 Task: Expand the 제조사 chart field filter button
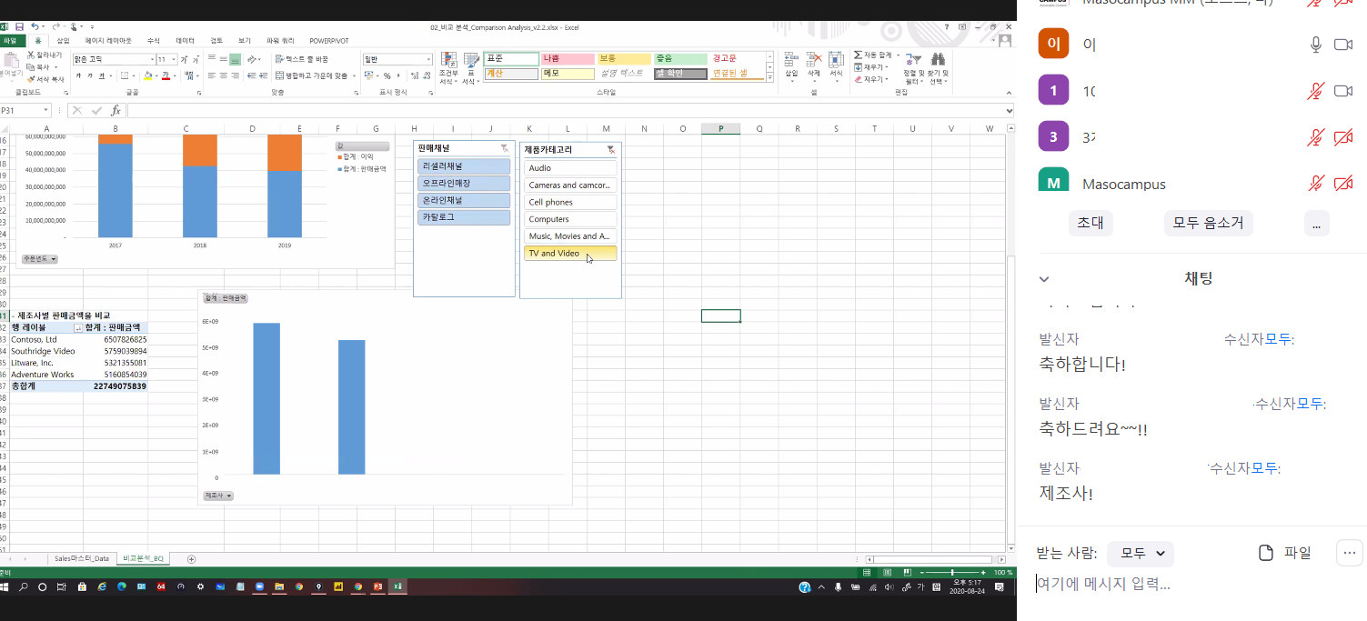point(217,496)
